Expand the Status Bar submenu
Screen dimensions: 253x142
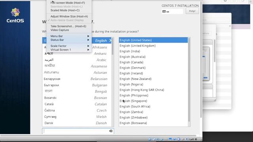[x=69, y=40]
